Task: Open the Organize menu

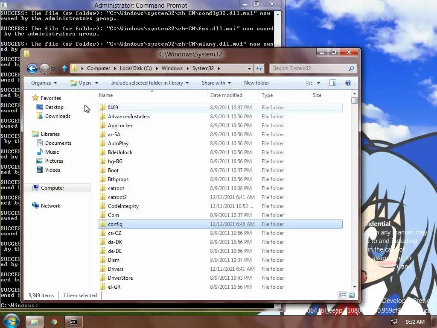Action: pos(44,83)
